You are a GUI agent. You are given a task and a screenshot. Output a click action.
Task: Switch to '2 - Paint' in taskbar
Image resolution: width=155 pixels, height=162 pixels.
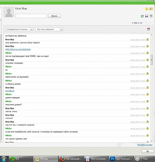click(144, 159)
